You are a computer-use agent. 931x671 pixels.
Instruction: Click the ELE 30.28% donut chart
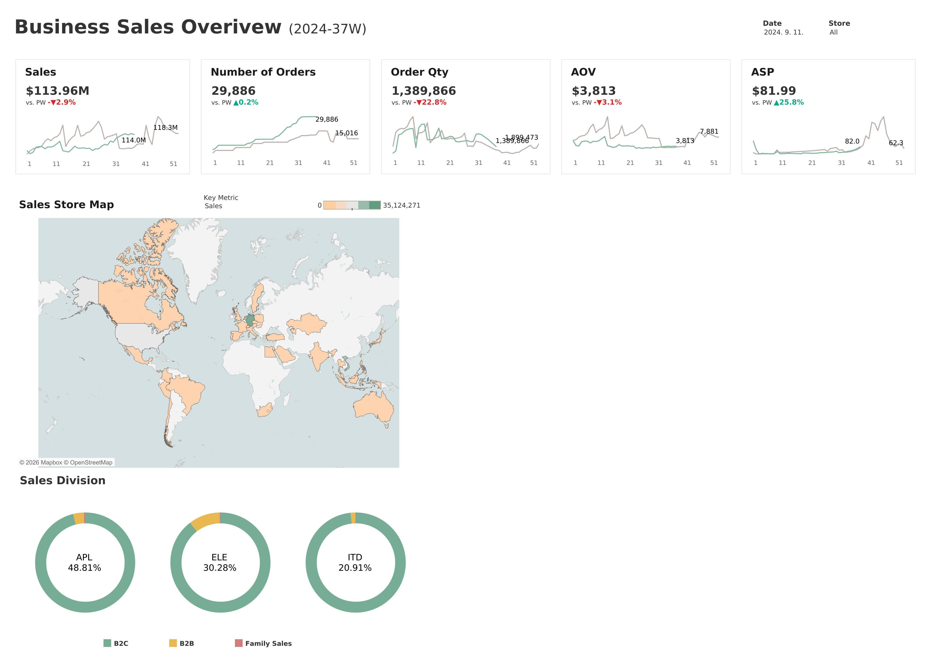pos(220,563)
